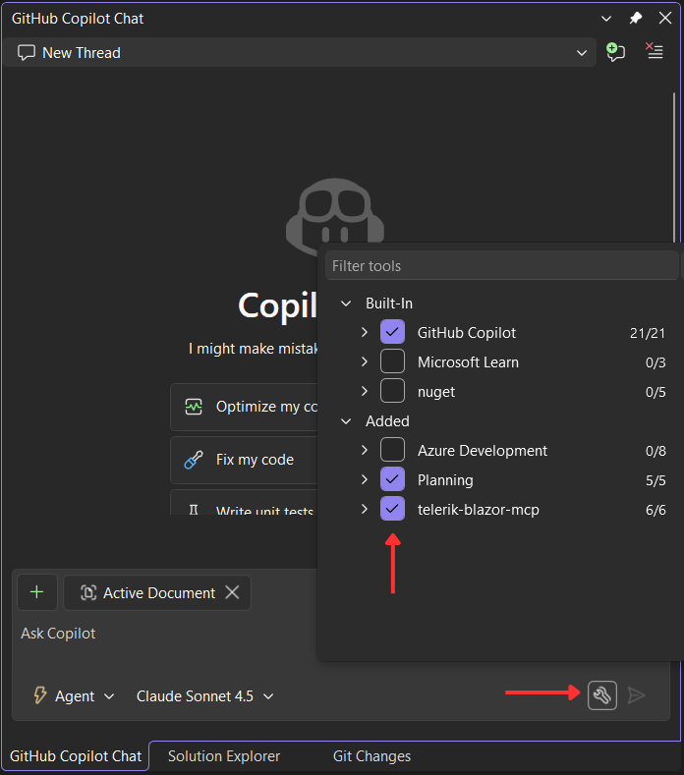Viewport: 684px width, 775px height.
Task: Click the Optimize suggestion's heartbeat icon
Action: tap(194, 408)
